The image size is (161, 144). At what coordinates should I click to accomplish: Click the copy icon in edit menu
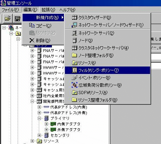click(32, 25)
